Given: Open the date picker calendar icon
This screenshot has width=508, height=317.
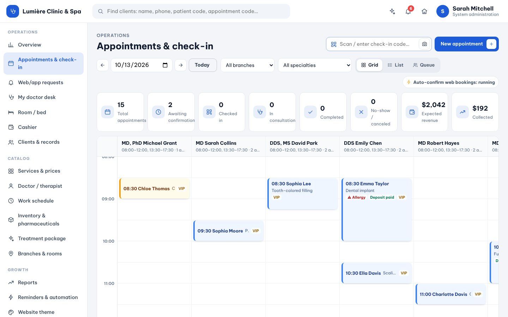Looking at the screenshot, I should click(165, 65).
